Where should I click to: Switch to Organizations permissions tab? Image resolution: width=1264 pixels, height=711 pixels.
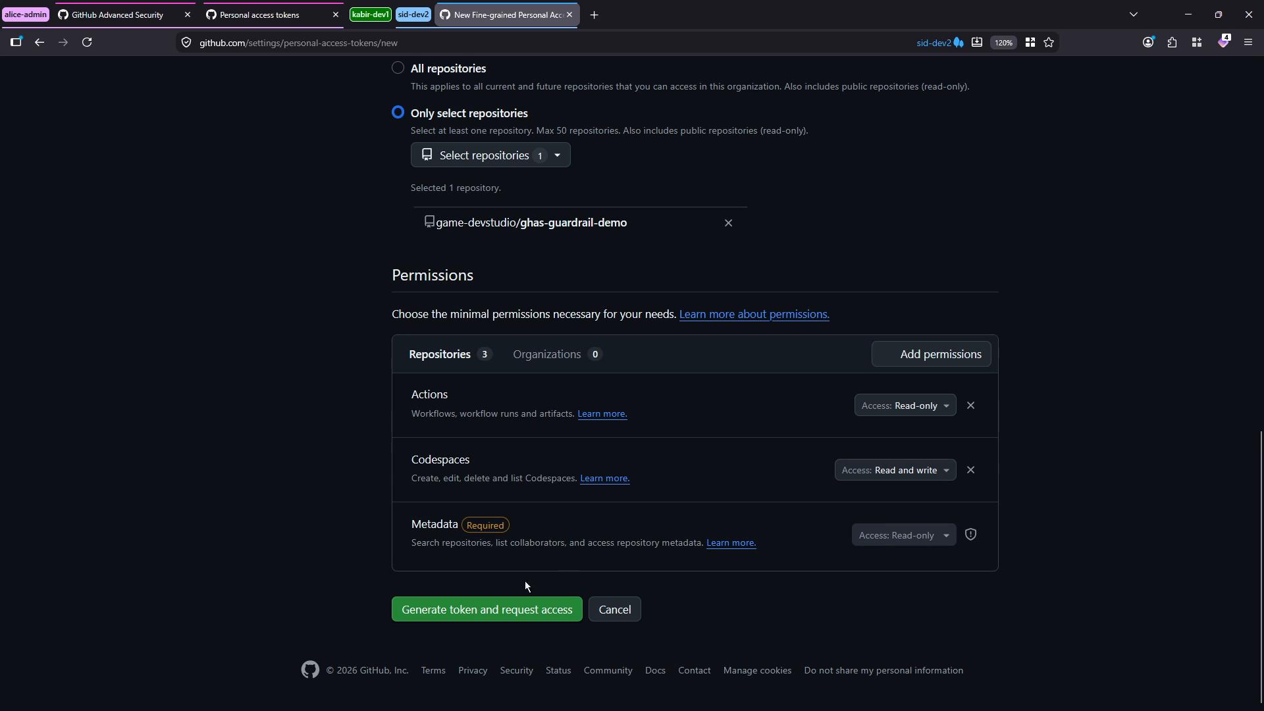557,354
